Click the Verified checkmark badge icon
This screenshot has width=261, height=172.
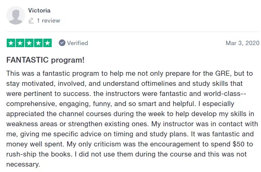[62, 43]
